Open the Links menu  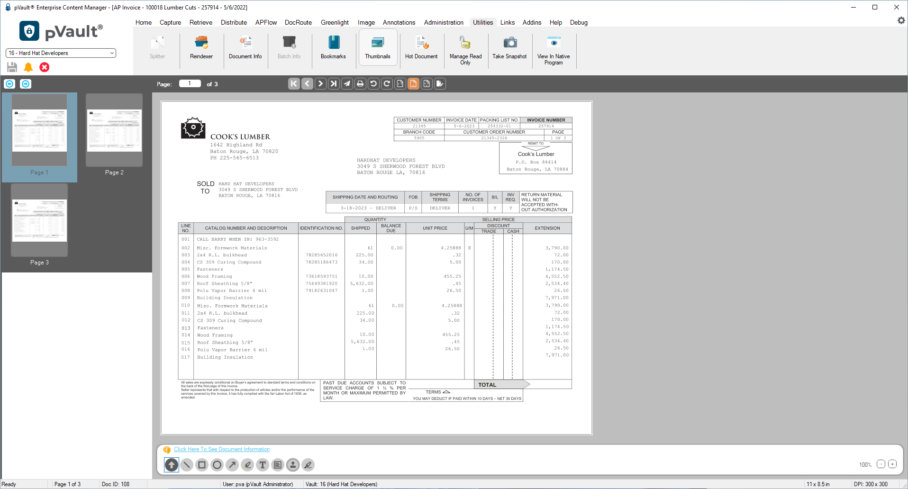(508, 22)
